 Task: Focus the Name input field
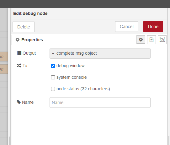point(100,102)
